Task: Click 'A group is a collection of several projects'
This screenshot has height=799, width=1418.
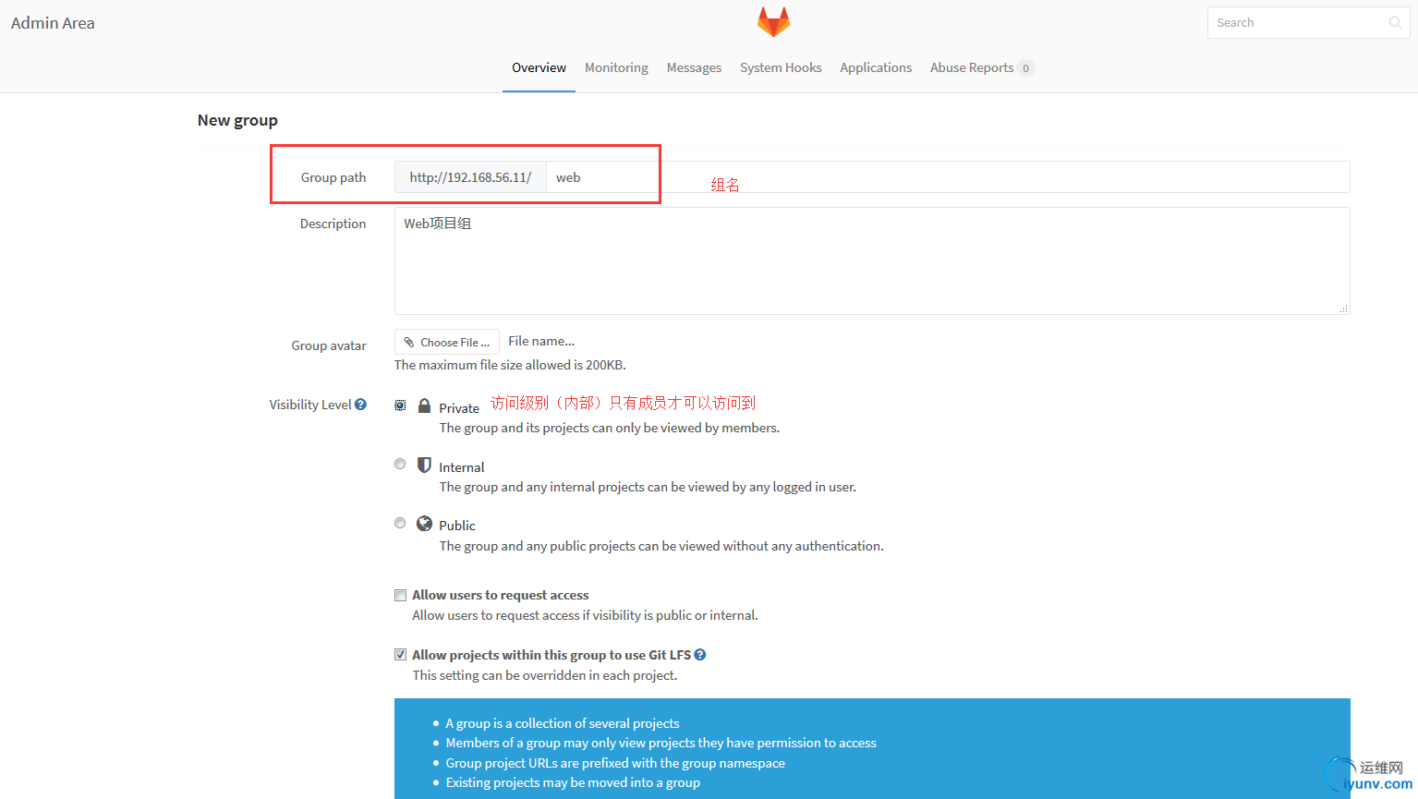Action: 563,723
